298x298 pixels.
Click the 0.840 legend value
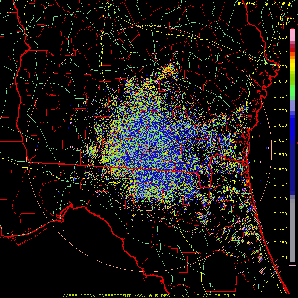pos(280,81)
